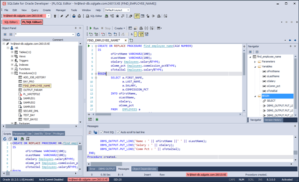The height and width of the screenshot is (182, 299).
Task: Open the Query menu
Action: [x=35, y=10]
